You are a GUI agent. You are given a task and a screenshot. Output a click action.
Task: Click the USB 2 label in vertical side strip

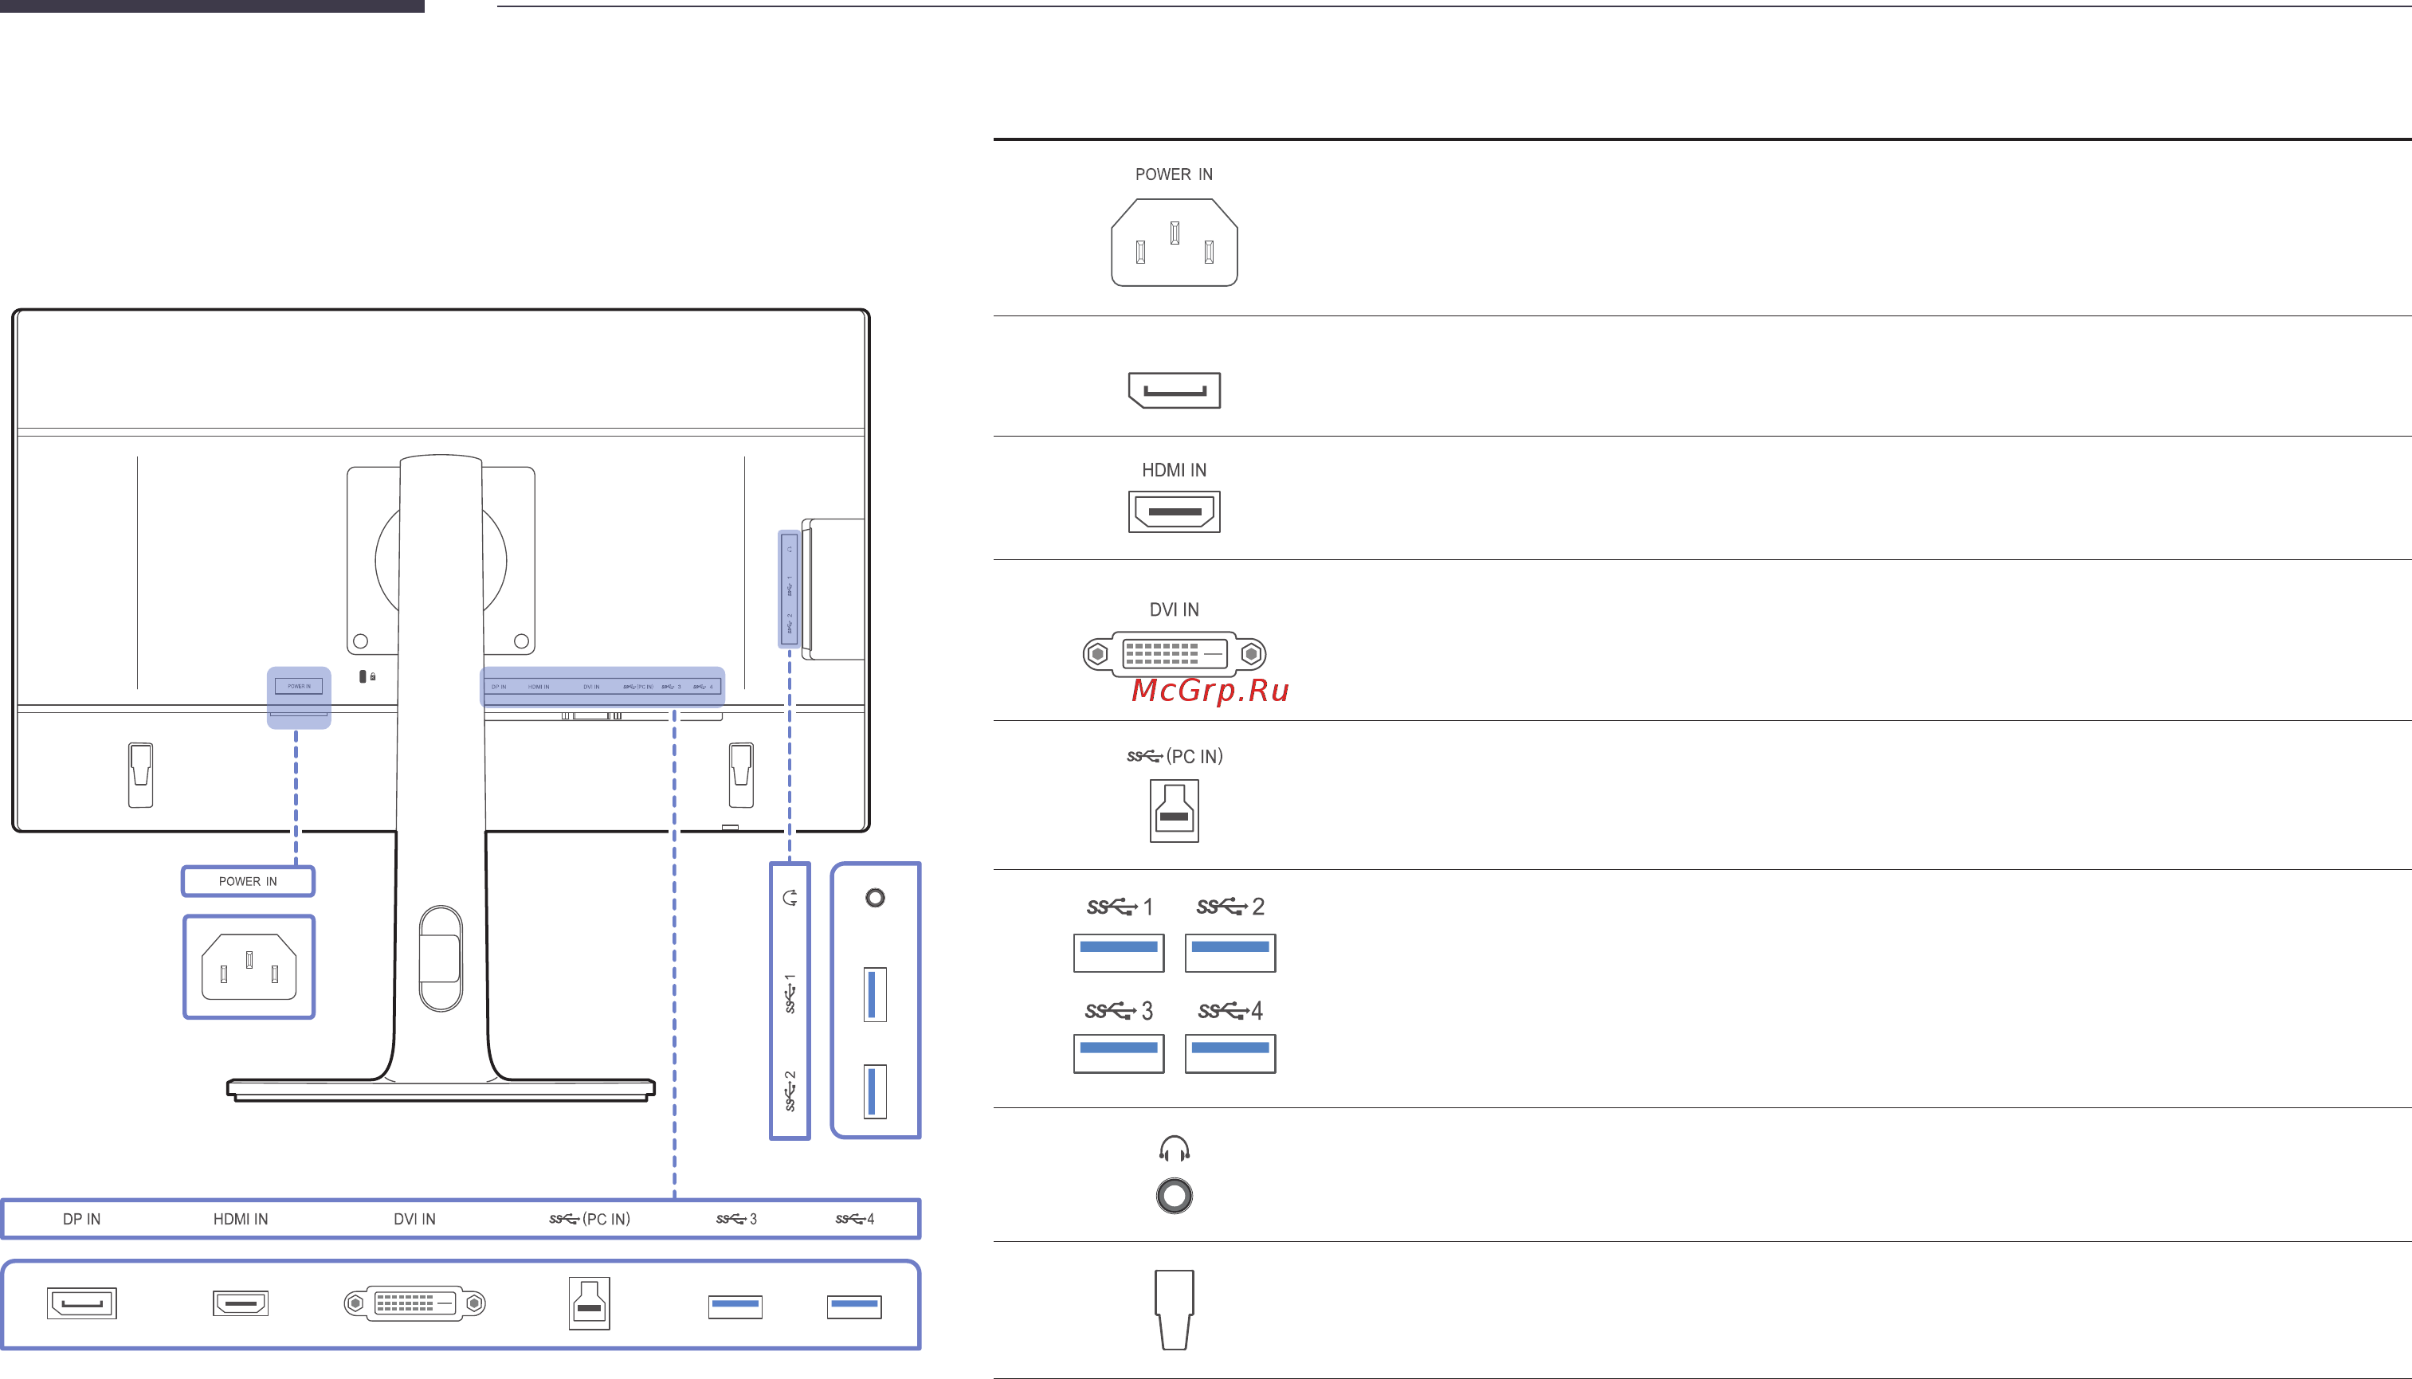pyautogui.click(x=790, y=1091)
